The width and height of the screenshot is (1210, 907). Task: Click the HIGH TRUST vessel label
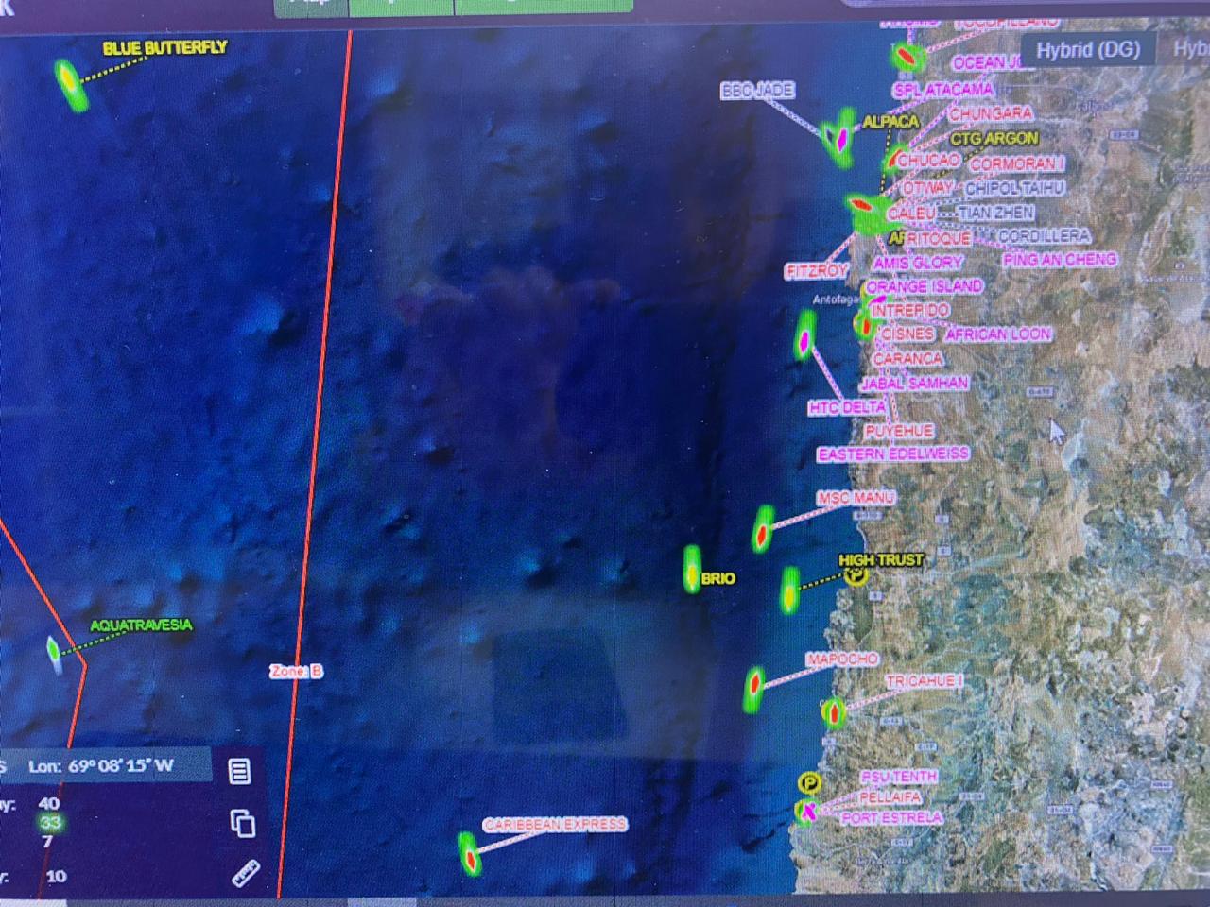(x=880, y=559)
